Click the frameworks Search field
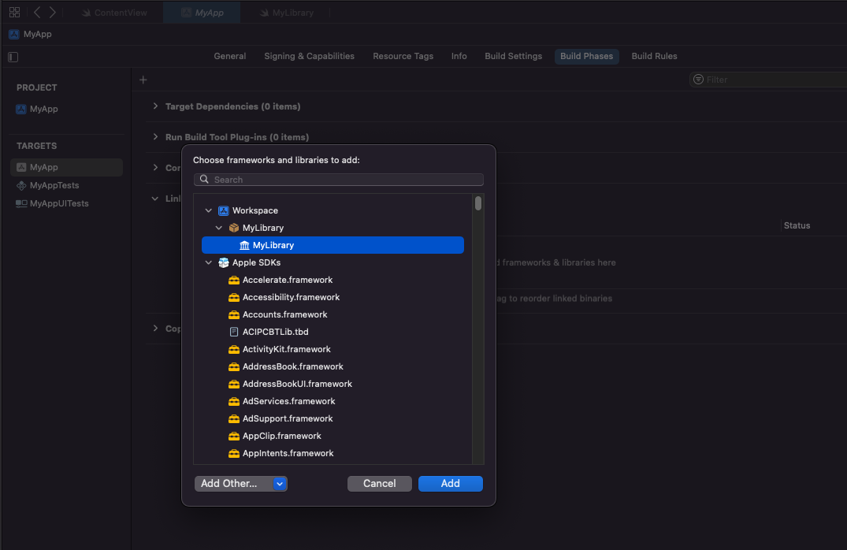The image size is (847, 550). [339, 180]
